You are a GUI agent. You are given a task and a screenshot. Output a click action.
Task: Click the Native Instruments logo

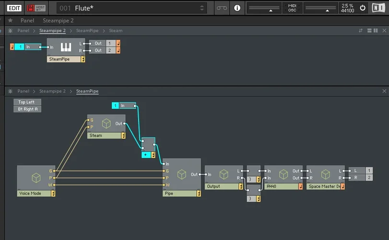(378, 8)
